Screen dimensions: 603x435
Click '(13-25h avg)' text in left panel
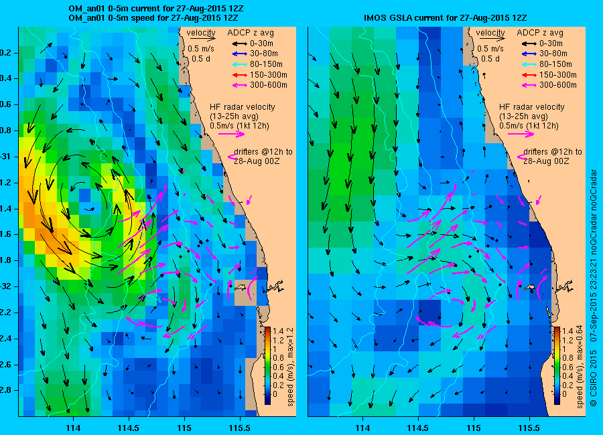tap(234, 116)
